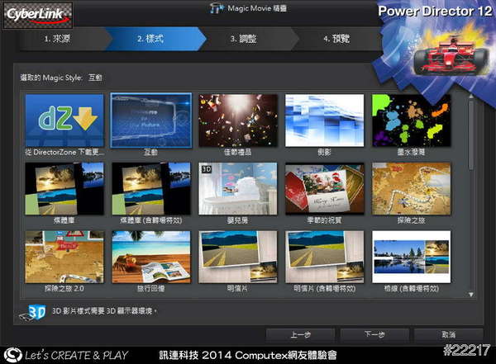The image size is (496, 364).
Task: Choose the 佳節禮品 style thumbnail
Action: pyautogui.click(x=238, y=121)
